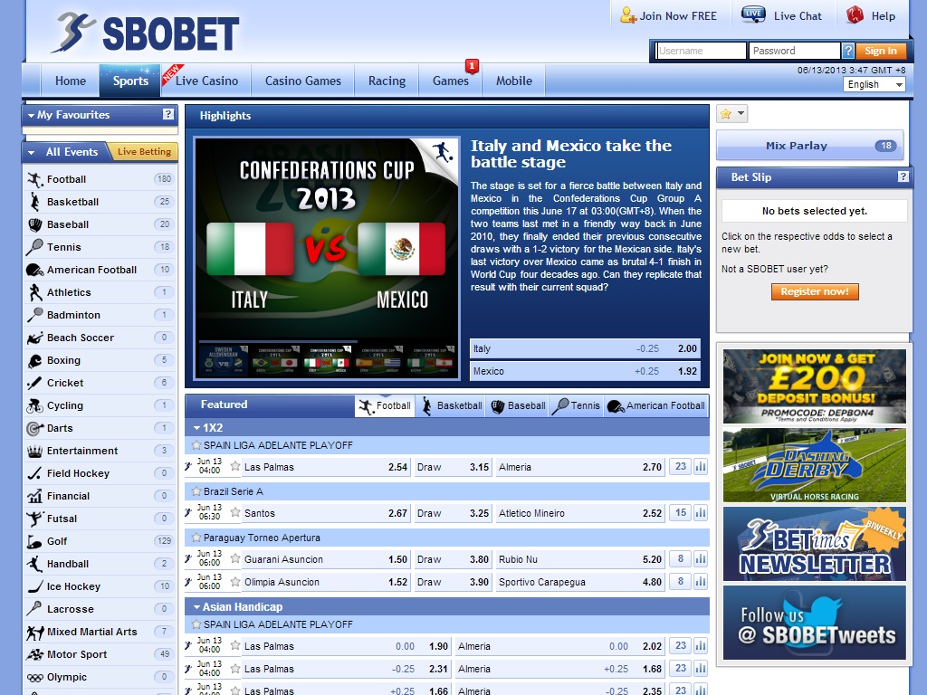Expand 15 more markets for Santos match
The image size is (927, 695).
[681, 512]
